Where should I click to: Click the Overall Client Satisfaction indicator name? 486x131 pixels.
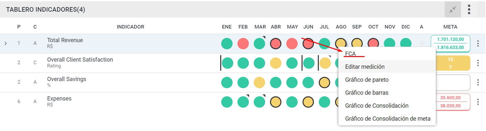[x=80, y=60]
